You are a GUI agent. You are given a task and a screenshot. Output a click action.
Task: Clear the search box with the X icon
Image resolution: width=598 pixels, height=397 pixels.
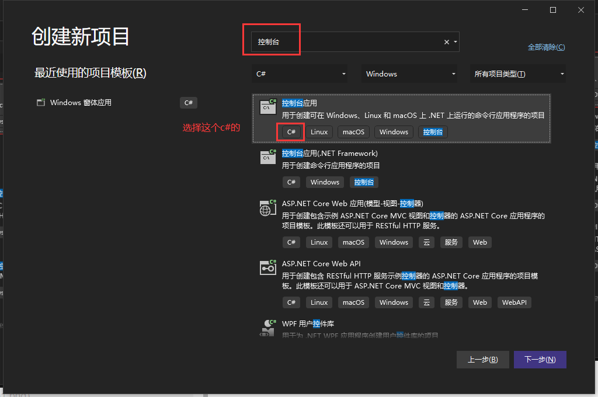447,42
